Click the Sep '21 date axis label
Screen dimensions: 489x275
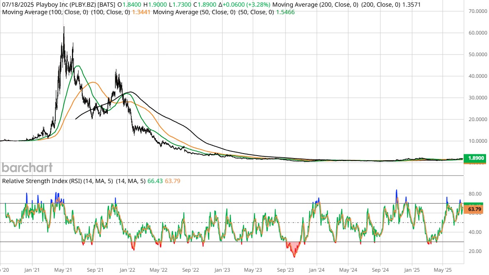point(95,270)
